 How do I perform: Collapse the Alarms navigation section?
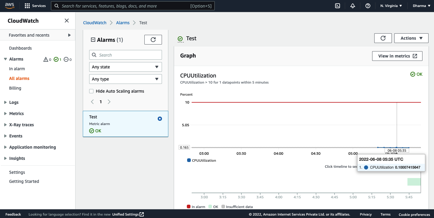click(5, 59)
